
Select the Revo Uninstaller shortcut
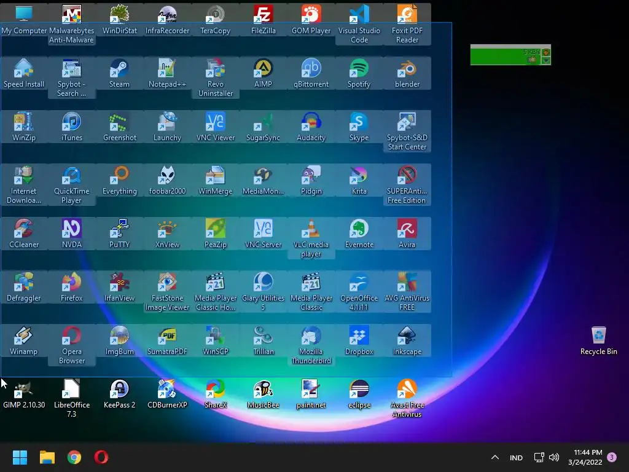tap(216, 77)
